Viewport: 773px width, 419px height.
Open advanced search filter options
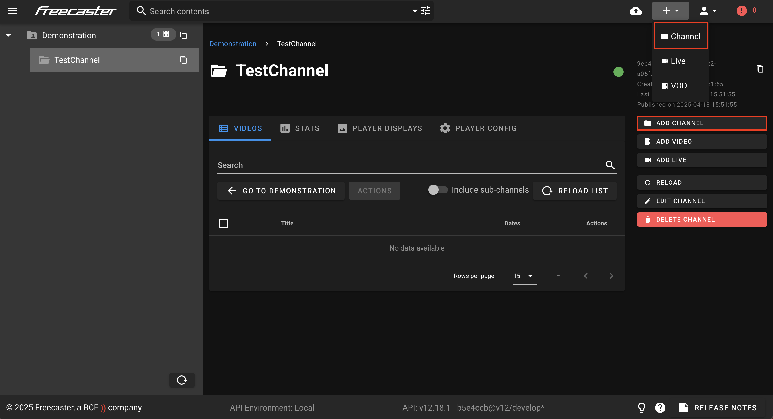pyautogui.click(x=425, y=11)
